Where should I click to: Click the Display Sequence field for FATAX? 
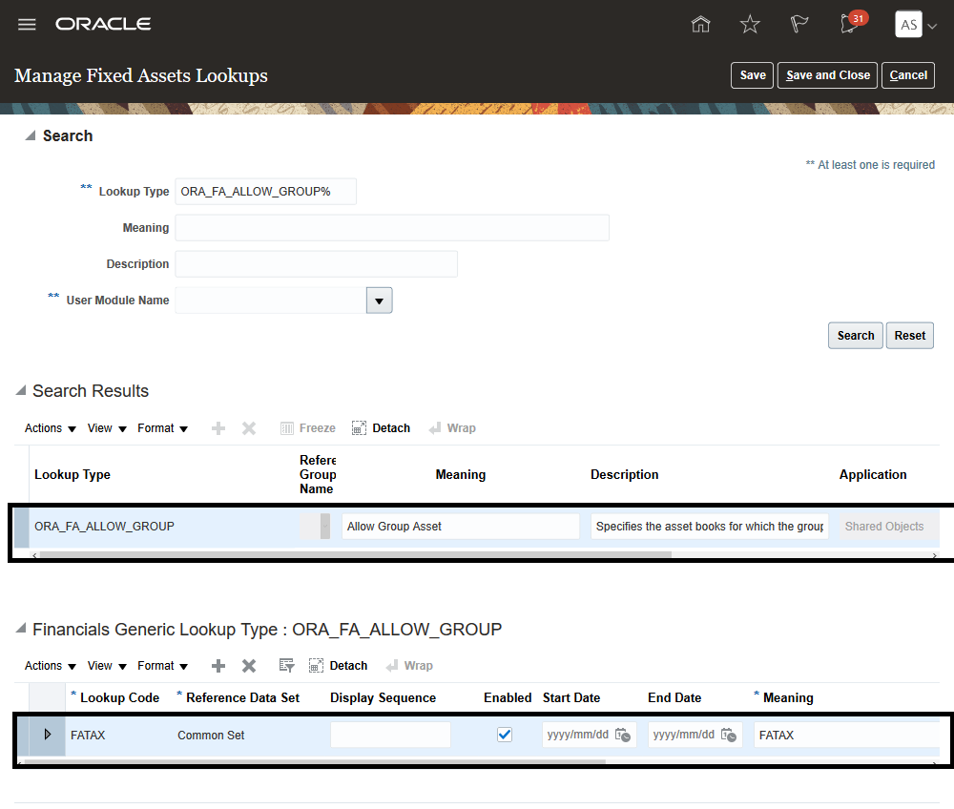click(390, 736)
